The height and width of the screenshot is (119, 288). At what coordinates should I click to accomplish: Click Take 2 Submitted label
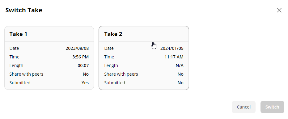tap(115, 83)
